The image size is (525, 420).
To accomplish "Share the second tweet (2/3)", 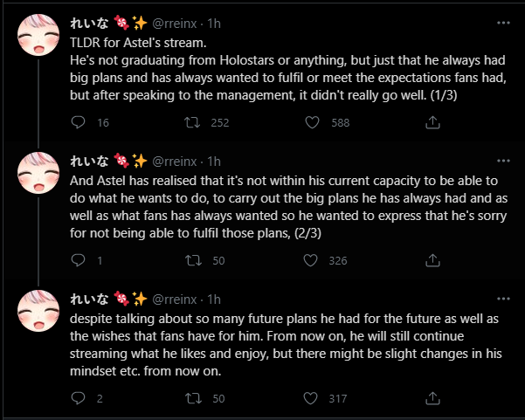I will click(x=432, y=260).
